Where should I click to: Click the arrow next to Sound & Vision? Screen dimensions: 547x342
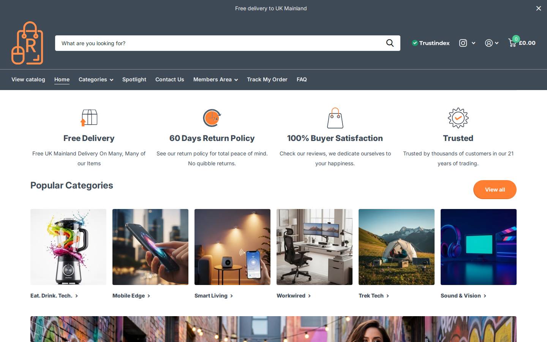tap(485, 296)
